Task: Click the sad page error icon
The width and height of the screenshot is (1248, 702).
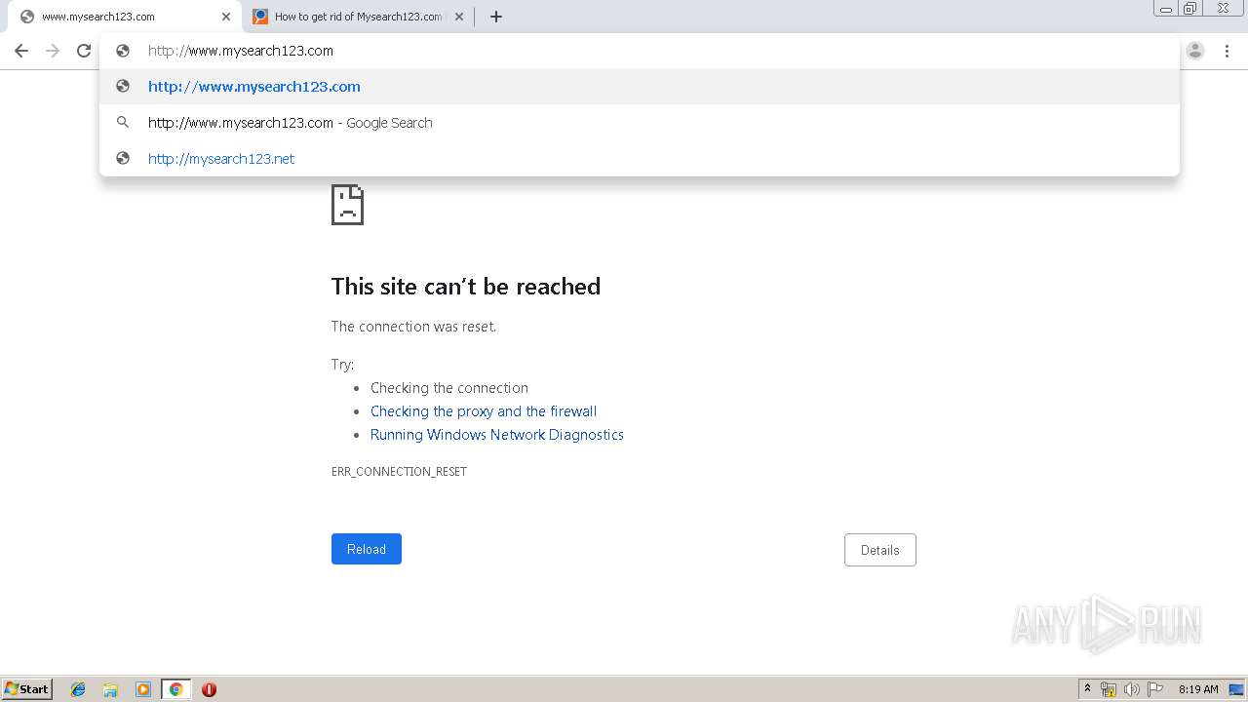Action: click(x=347, y=205)
